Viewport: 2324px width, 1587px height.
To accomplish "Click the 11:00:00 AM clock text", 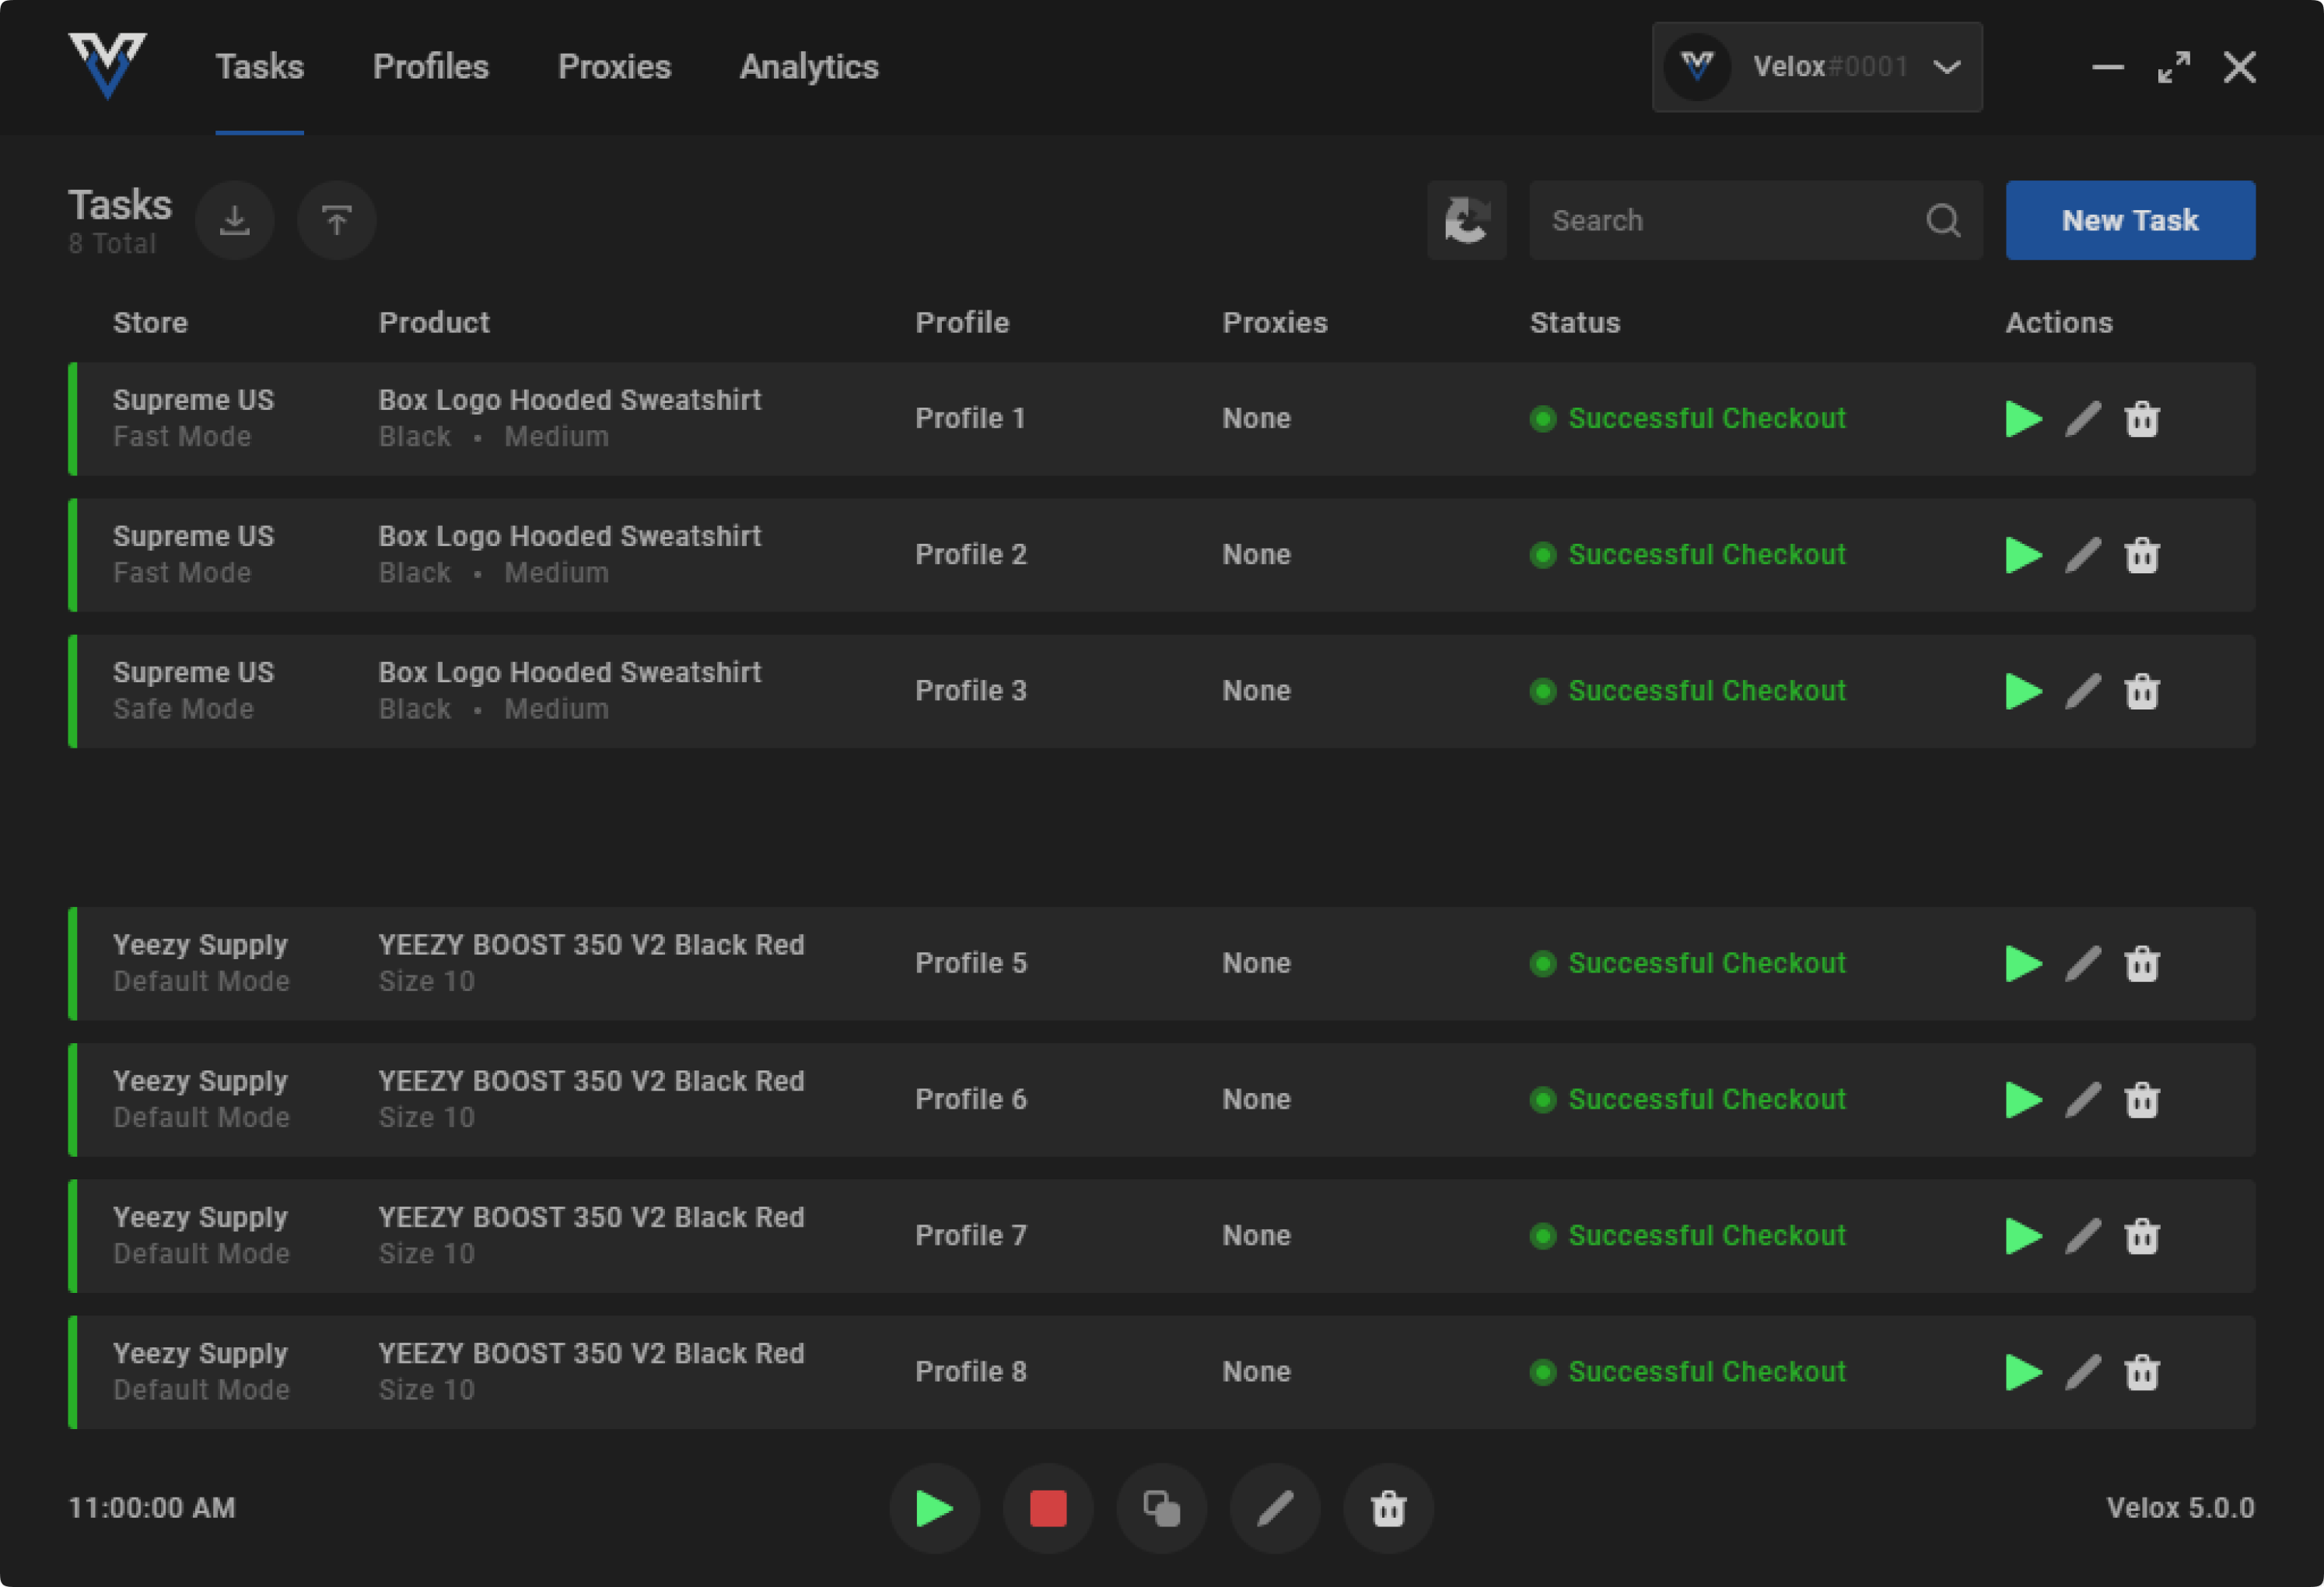I will coord(152,1507).
